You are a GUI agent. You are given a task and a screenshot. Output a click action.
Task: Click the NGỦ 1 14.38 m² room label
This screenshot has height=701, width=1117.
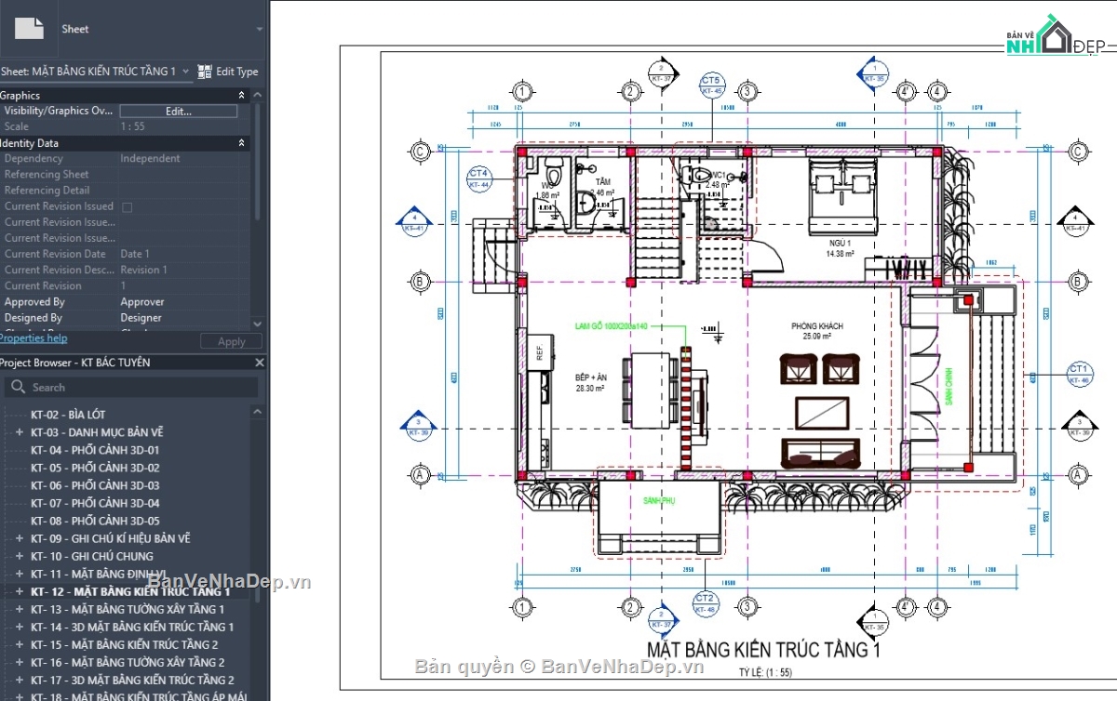tap(841, 248)
